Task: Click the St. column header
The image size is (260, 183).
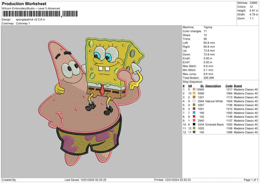Action: (x=202, y=86)
